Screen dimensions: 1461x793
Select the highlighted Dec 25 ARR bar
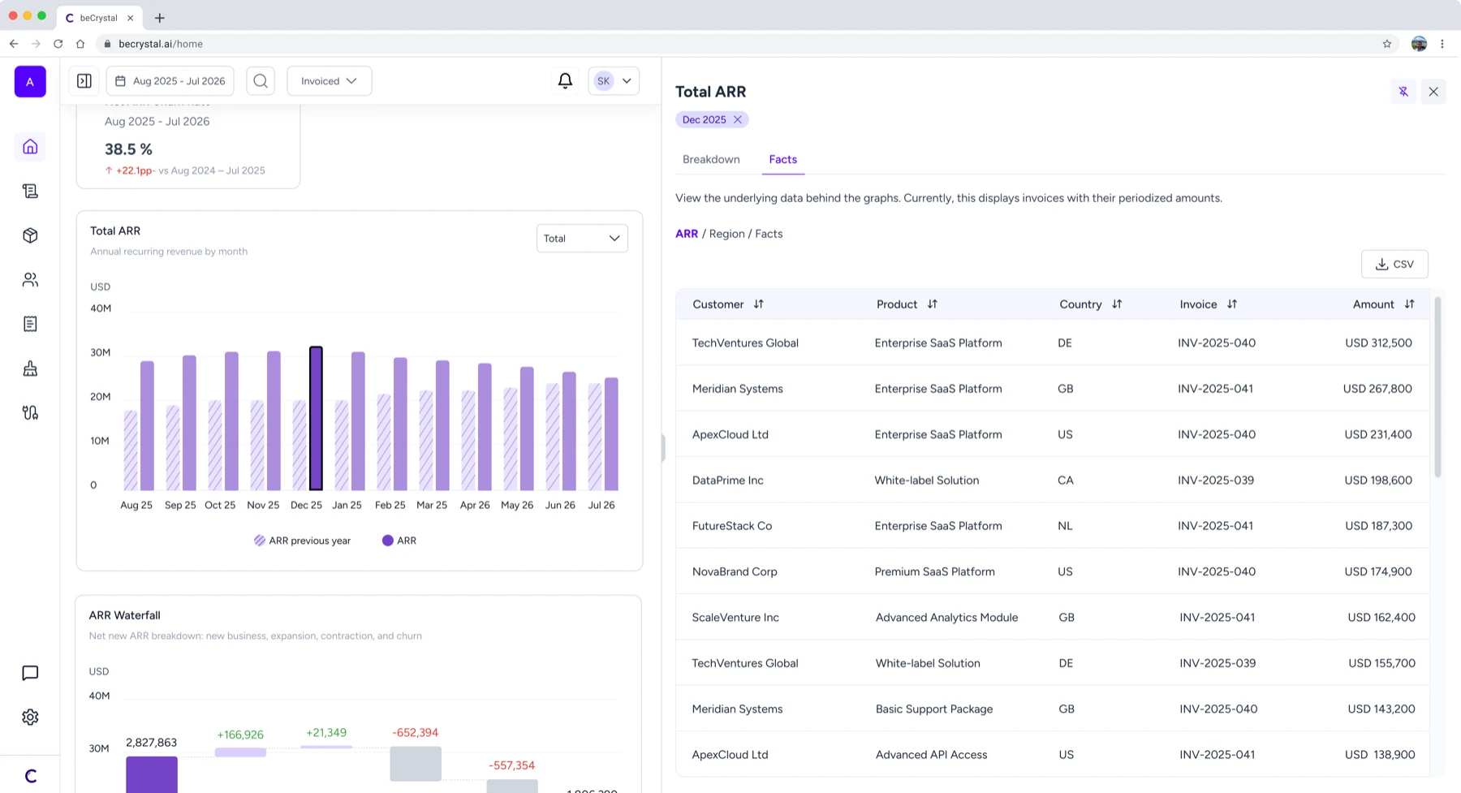click(316, 419)
